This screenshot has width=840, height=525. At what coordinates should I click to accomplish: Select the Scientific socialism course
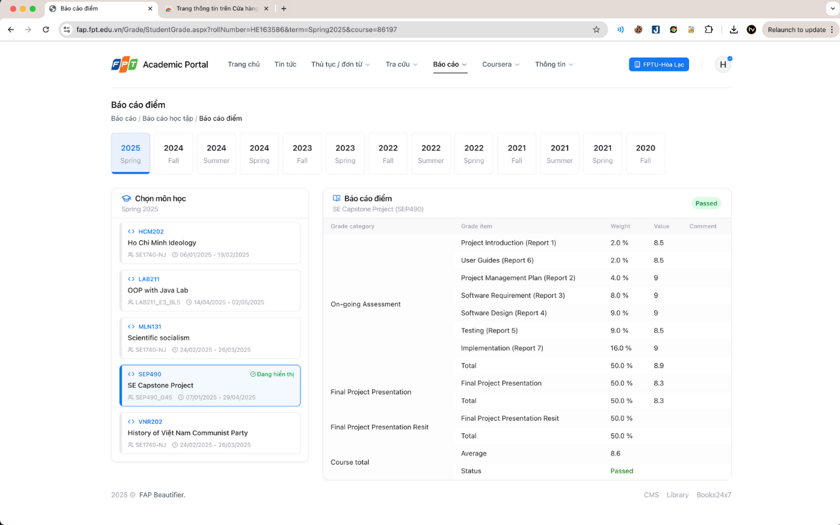pos(210,338)
